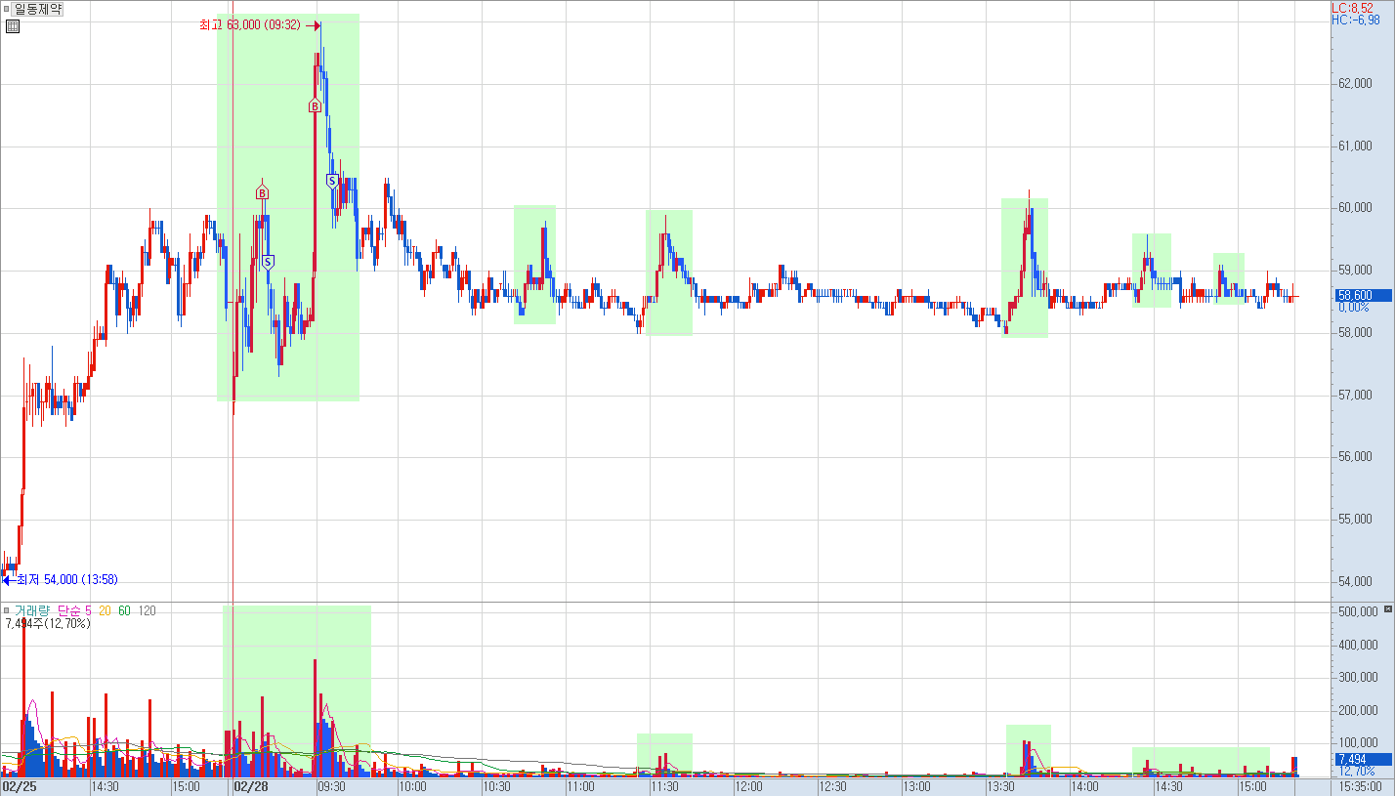The image size is (1395, 796).
Task: Click the 14:00 time axis label
Action: click(x=1084, y=786)
